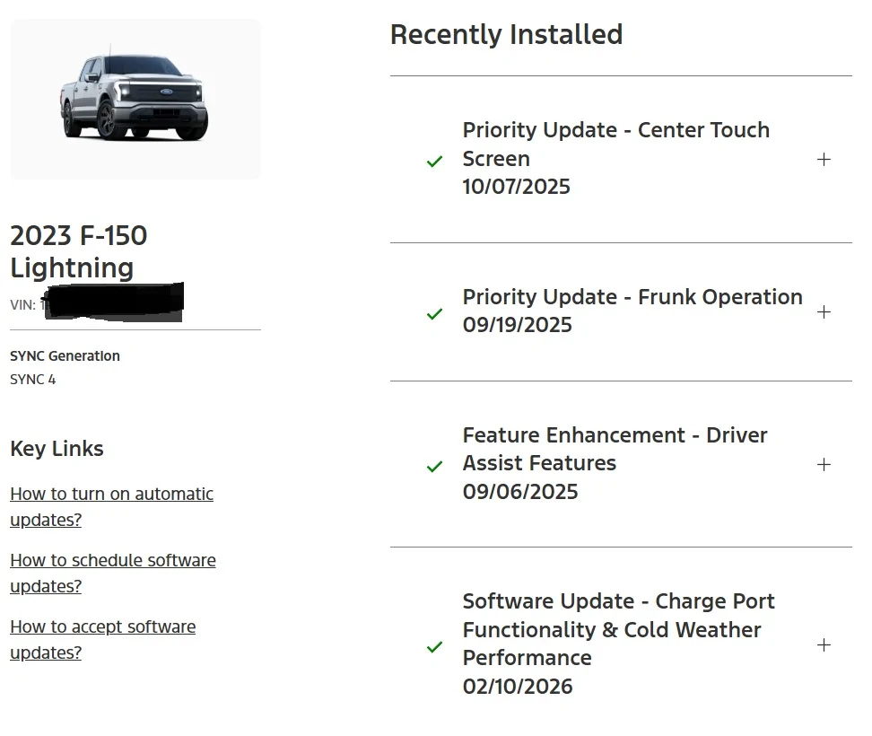Select the checkmark on Driver Assist Features update
The width and height of the screenshot is (872, 736).
tap(434, 466)
